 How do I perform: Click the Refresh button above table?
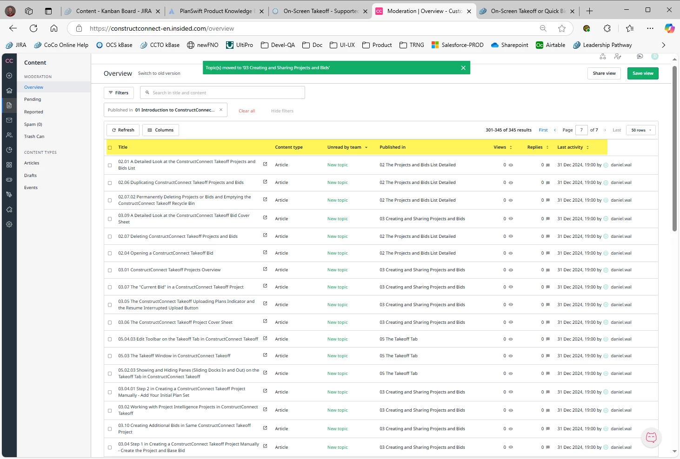(123, 130)
